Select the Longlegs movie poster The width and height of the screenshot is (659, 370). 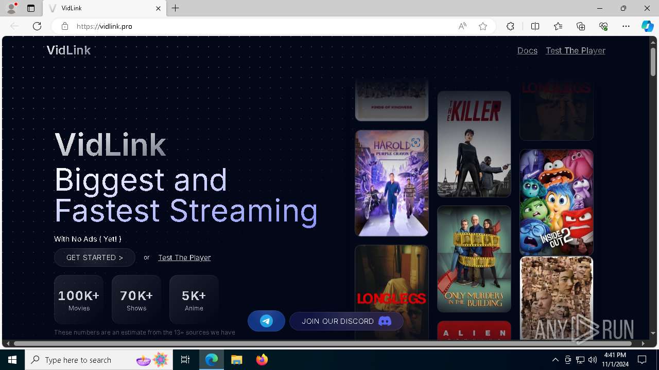(x=391, y=292)
